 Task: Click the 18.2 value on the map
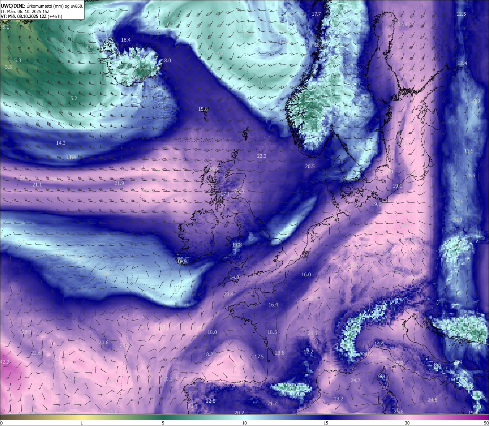tap(208, 355)
